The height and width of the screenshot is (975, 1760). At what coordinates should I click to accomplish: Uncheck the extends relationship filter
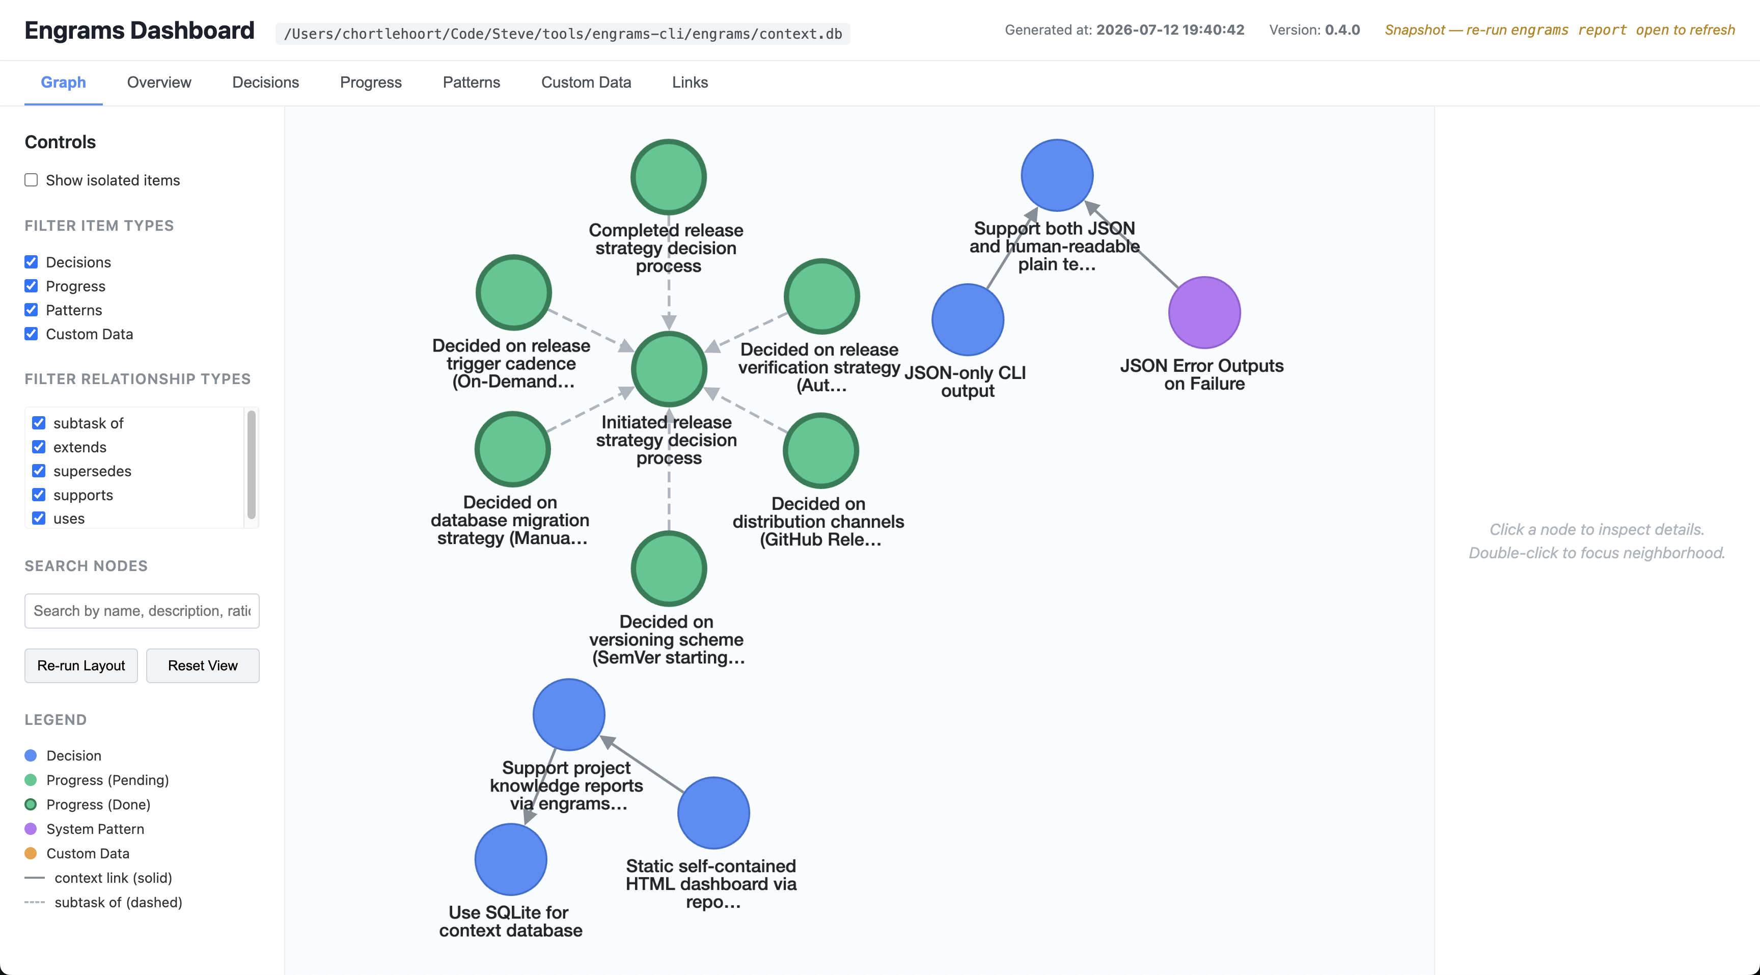(x=39, y=447)
